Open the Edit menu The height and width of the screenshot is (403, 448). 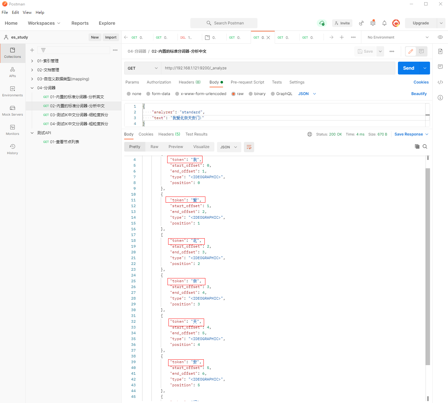tap(15, 13)
